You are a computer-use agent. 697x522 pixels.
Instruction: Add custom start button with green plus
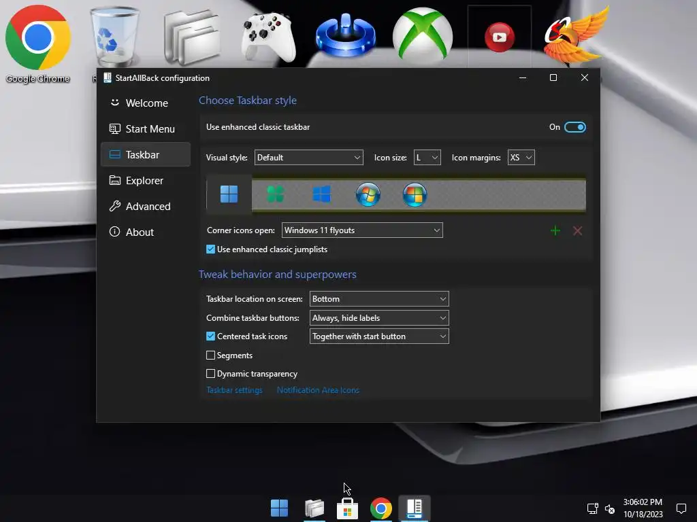coord(555,231)
